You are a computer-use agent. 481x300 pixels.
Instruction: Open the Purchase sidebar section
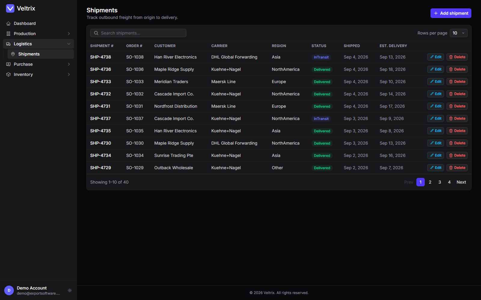coord(38,64)
